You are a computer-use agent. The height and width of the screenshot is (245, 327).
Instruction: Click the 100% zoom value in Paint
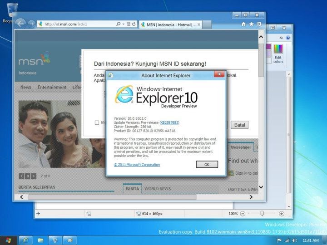click(x=233, y=214)
